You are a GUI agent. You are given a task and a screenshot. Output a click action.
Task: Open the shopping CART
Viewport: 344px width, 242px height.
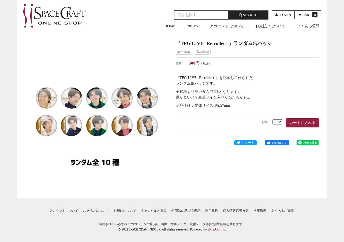point(308,15)
